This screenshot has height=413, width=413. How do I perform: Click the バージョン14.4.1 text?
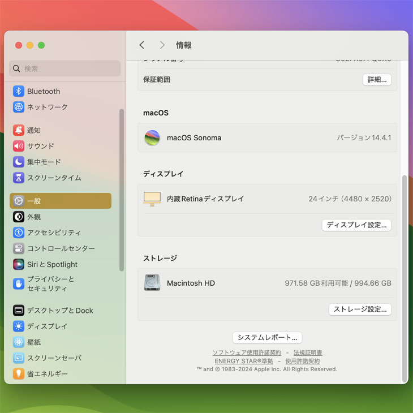(364, 137)
